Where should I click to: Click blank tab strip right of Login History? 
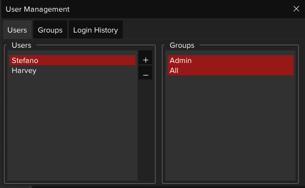click(x=213, y=30)
